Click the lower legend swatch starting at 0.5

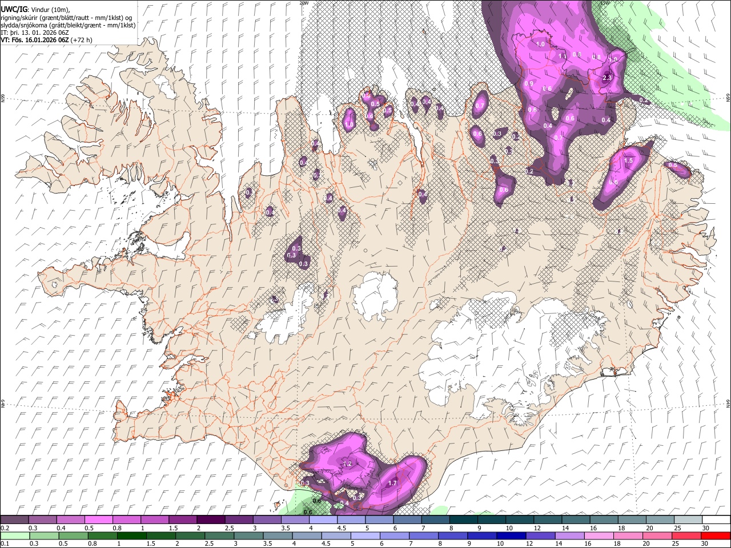click(73, 536)
